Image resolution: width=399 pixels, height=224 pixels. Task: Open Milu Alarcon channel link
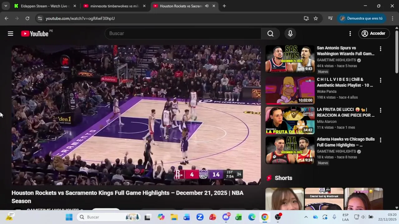327,122
